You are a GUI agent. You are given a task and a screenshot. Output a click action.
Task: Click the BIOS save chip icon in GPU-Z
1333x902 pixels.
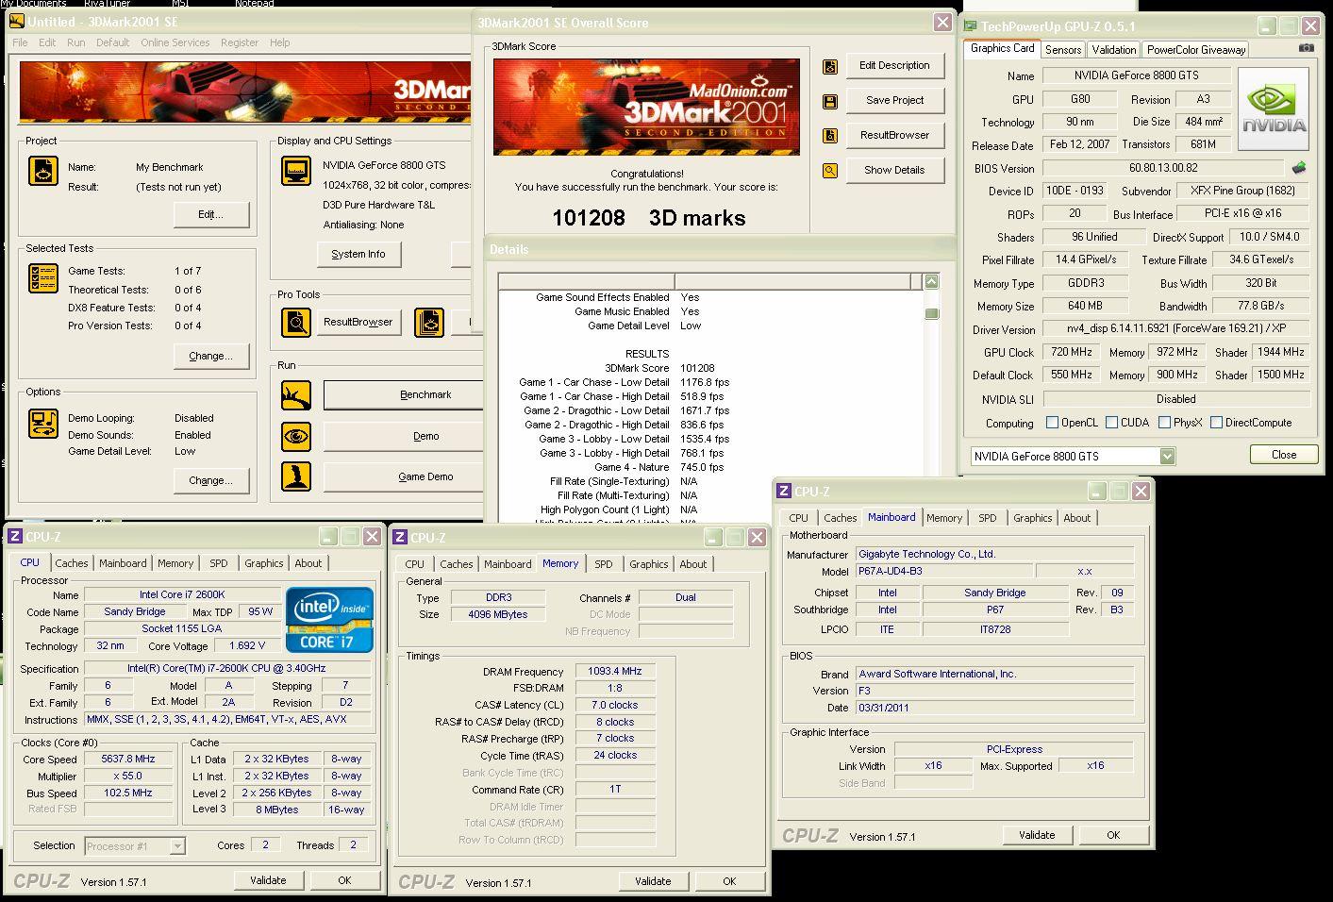pyautogui.click(x=1299, y=168)
